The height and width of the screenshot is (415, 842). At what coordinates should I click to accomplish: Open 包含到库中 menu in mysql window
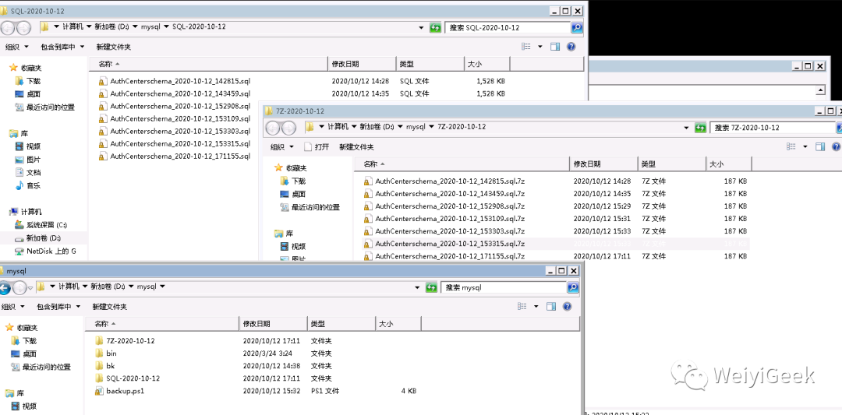[58, 307]
